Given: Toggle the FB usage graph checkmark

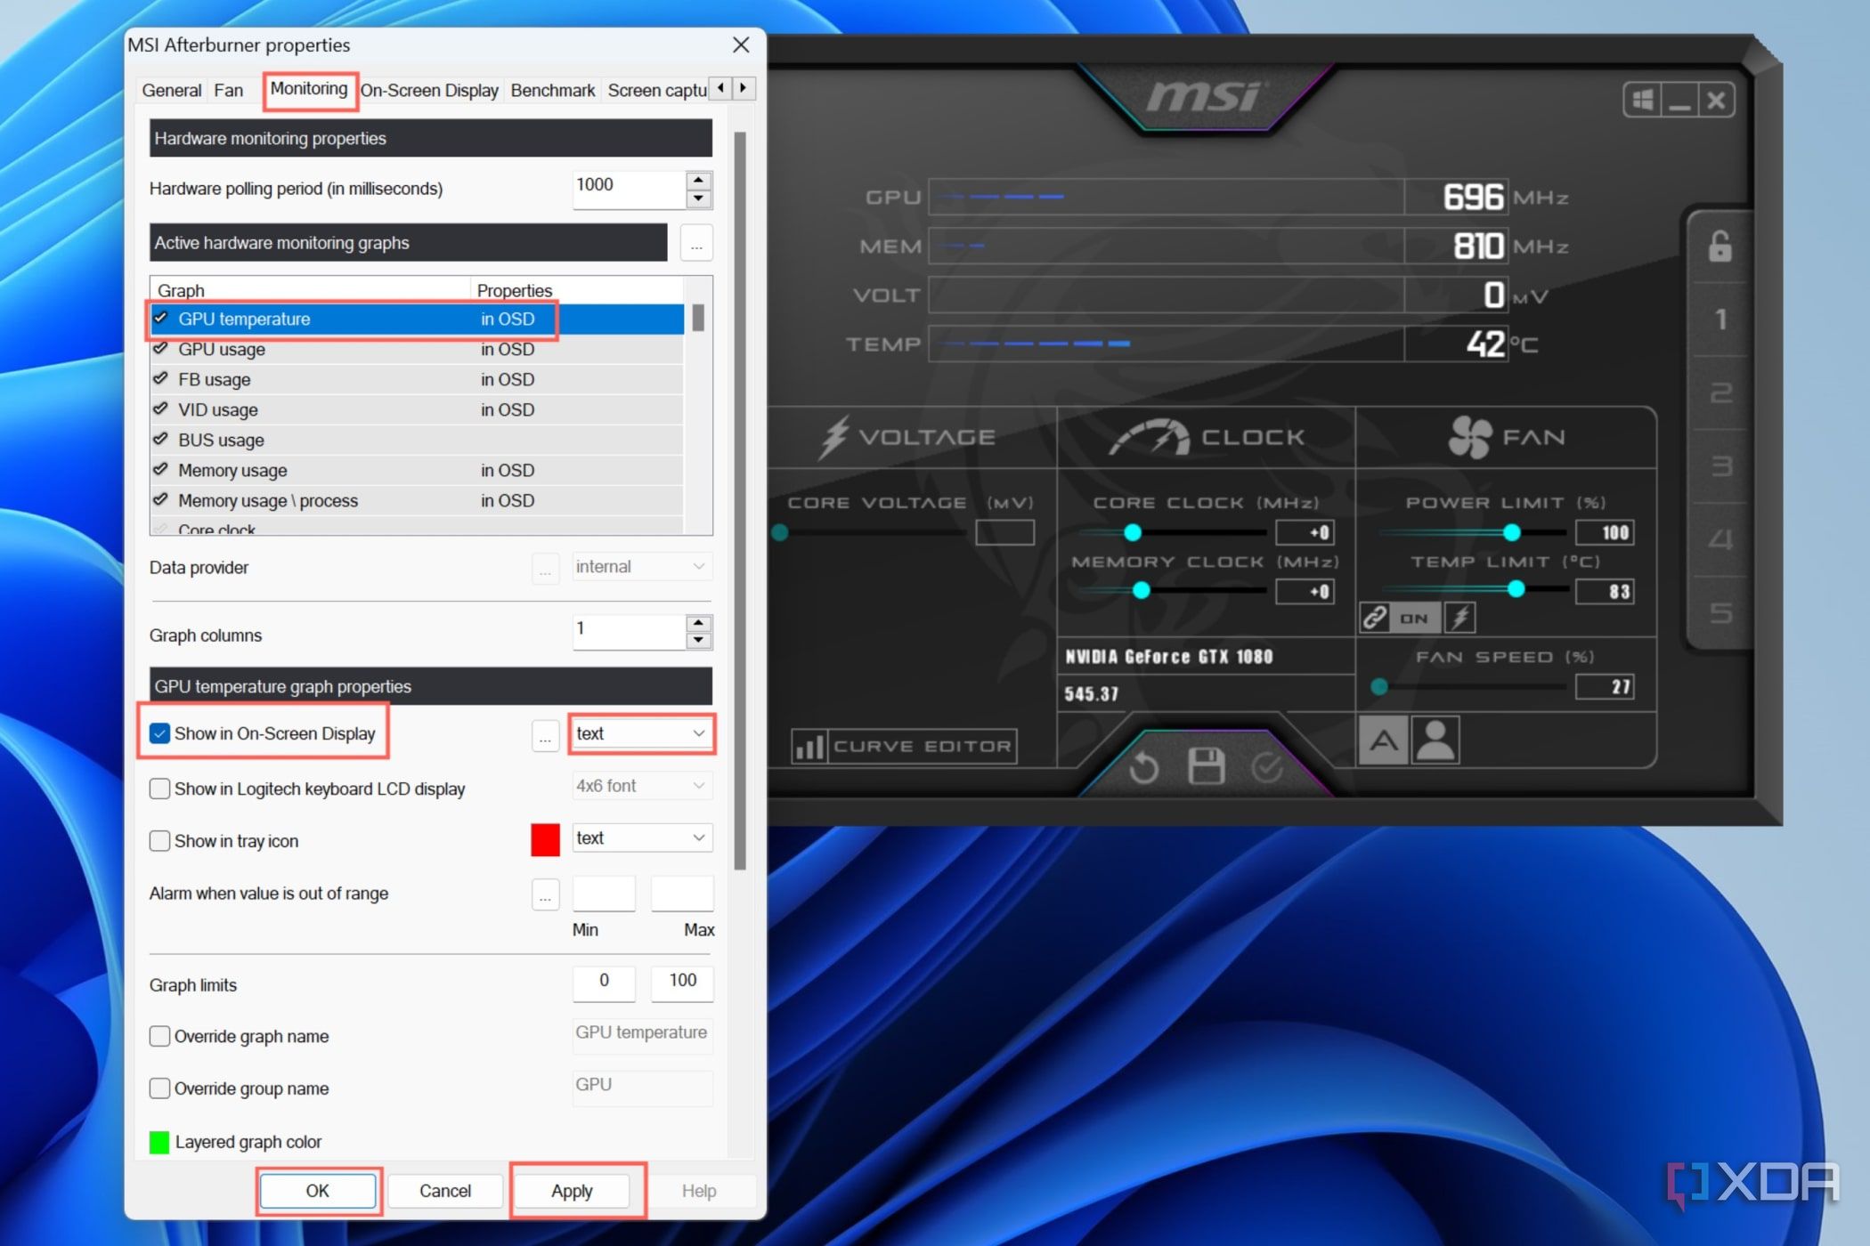Looking at the screenshot, I should [160, 378].
